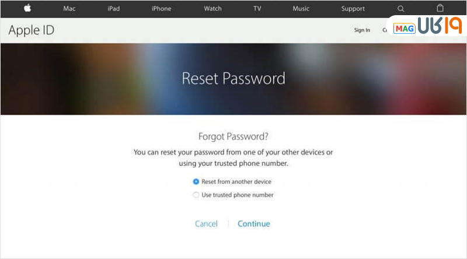
Task: Navigate to the Music section
Action: [x=301, y=9]
